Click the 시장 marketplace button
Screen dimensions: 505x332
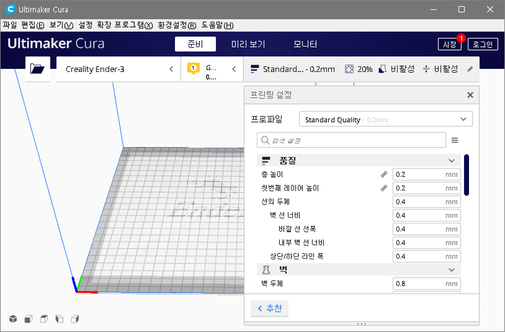(x=449, y=44)
